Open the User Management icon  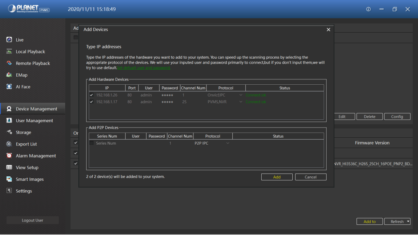[9, 121]
